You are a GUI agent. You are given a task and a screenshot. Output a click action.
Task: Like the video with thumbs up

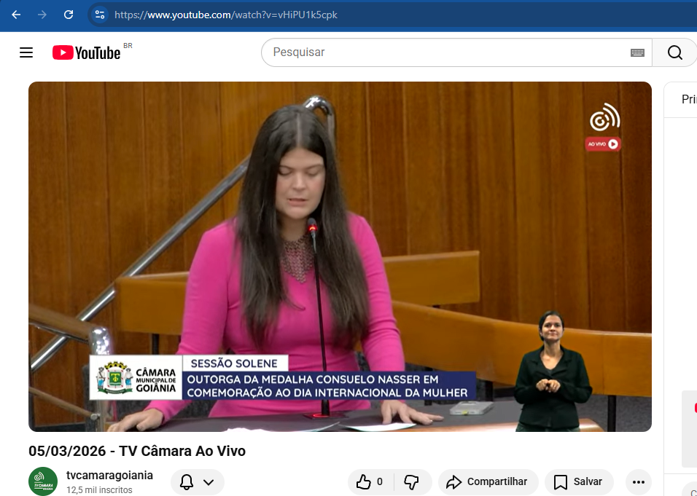tap(370, 481)
